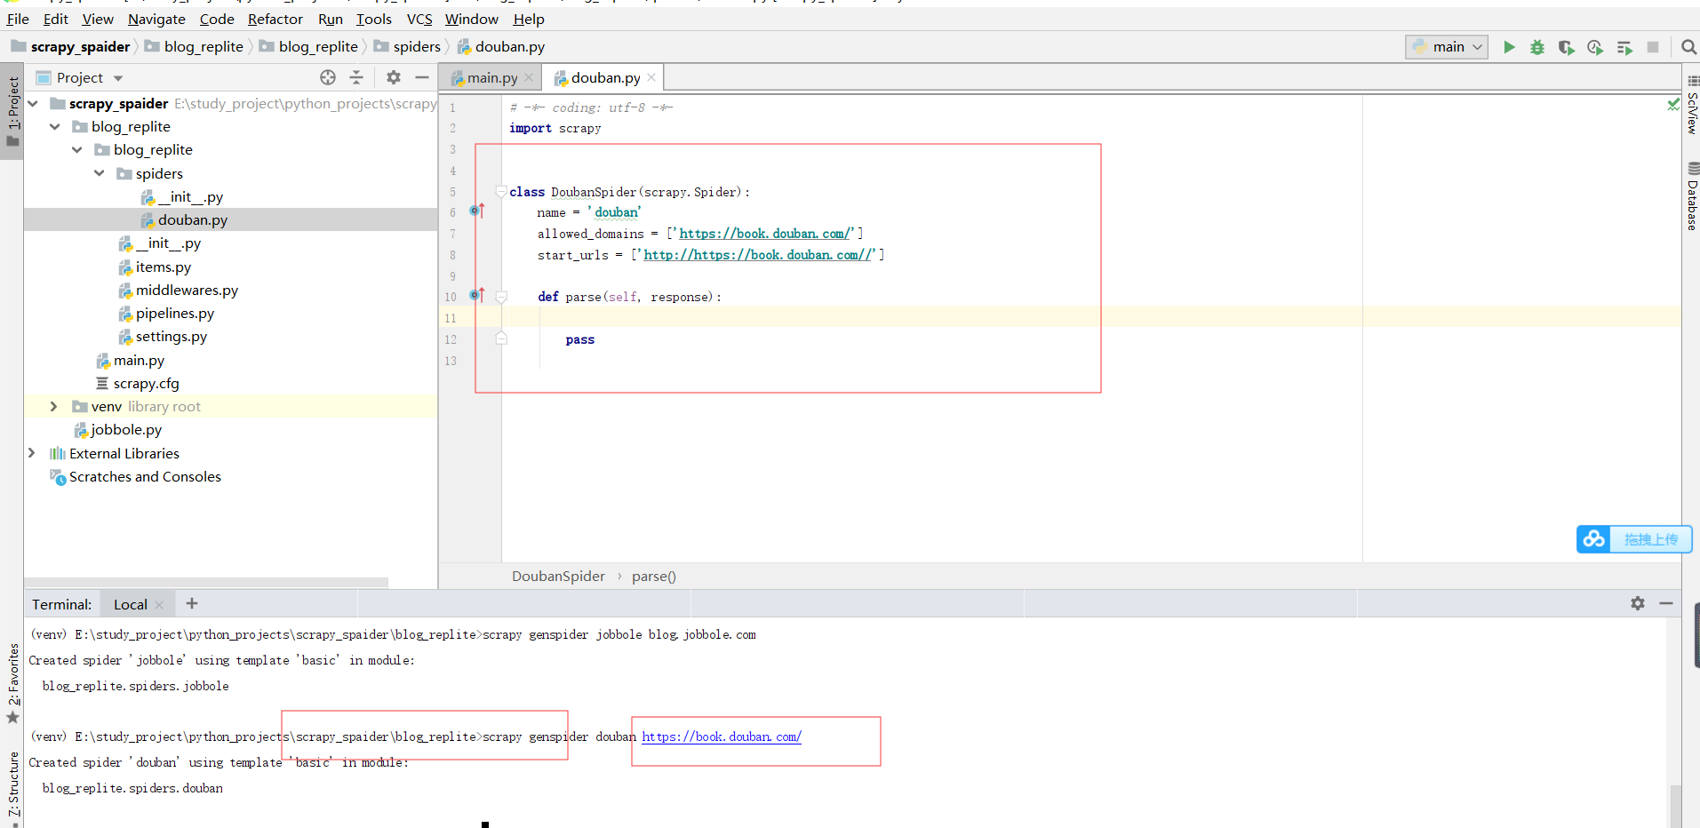
Task: Click the profiler run icon
Action: point(1595,47)
